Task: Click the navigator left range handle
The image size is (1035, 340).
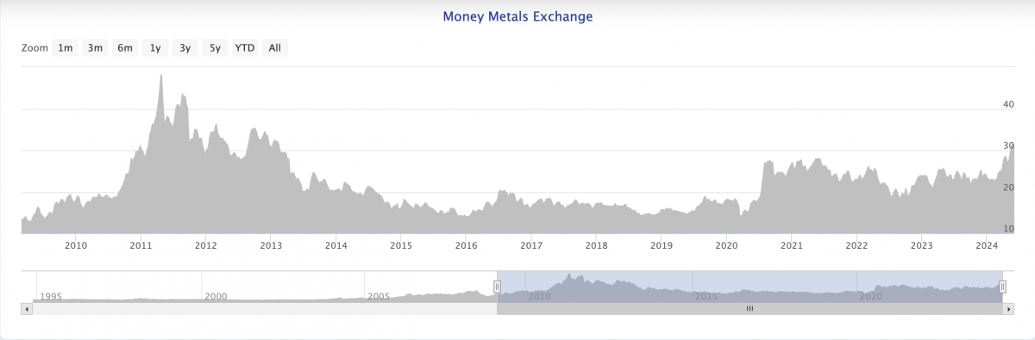Action: 497,286
